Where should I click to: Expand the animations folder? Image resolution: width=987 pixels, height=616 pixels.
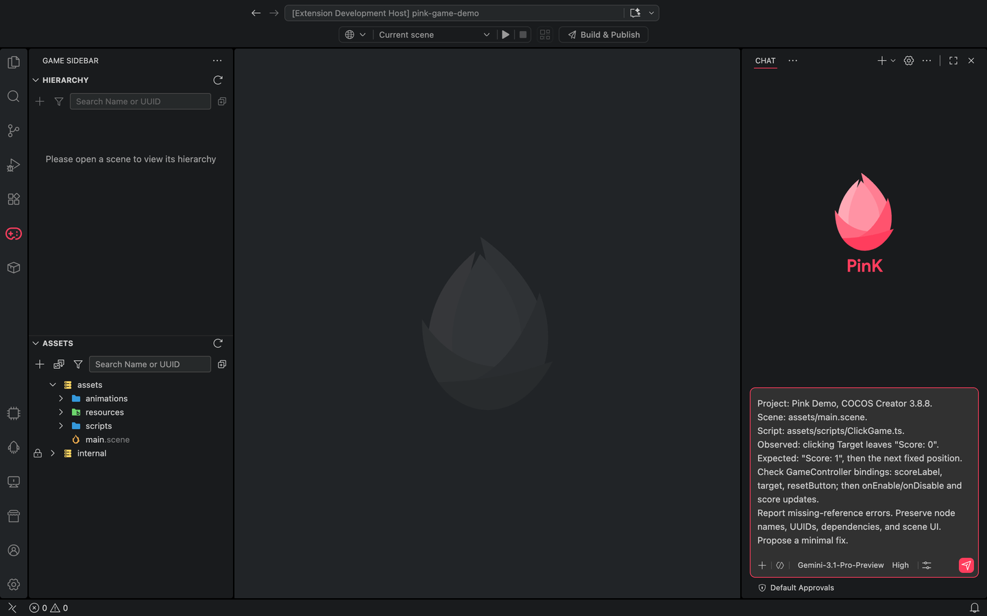(61, 398)
